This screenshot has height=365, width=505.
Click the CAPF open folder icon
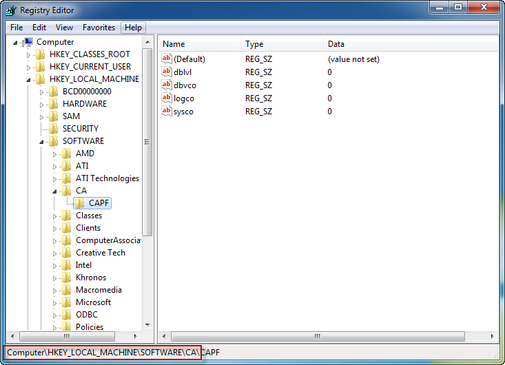(79, 203)
